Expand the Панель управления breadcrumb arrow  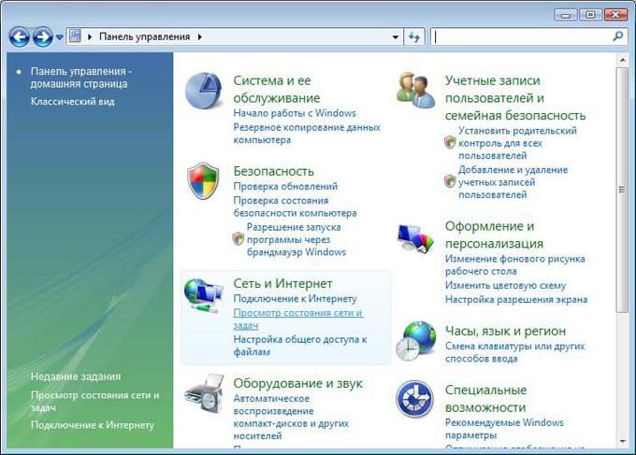(x=199, y=37)
